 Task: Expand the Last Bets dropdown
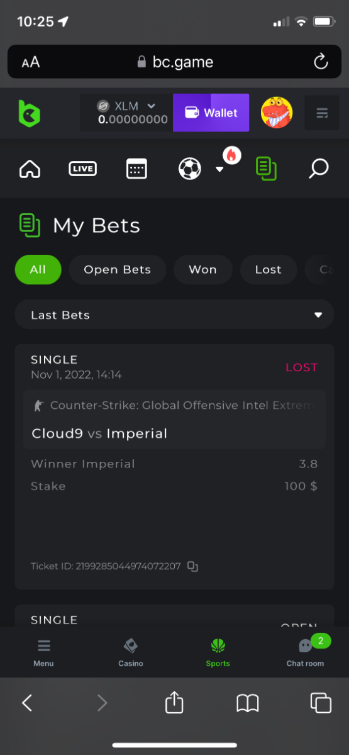click(x=174, y=315)
